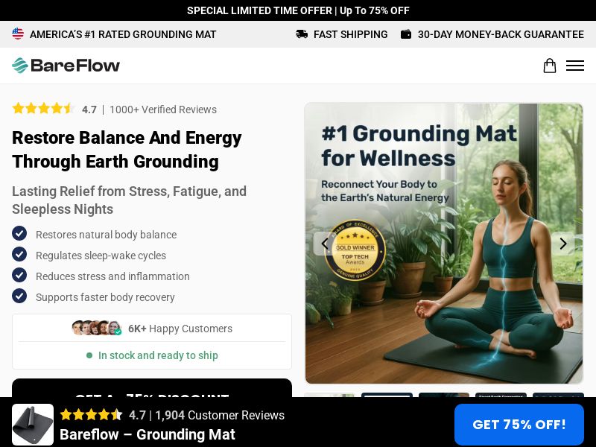Open the shopping bag cart icon
This screenshot has width=596, height=447.
coord(549,66)
